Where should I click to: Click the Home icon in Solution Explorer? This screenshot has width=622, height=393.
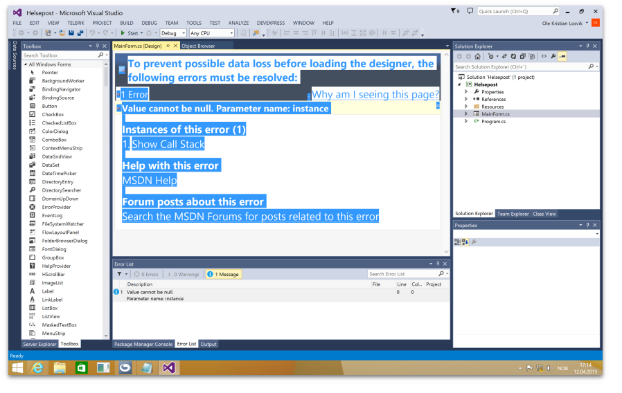478,56
